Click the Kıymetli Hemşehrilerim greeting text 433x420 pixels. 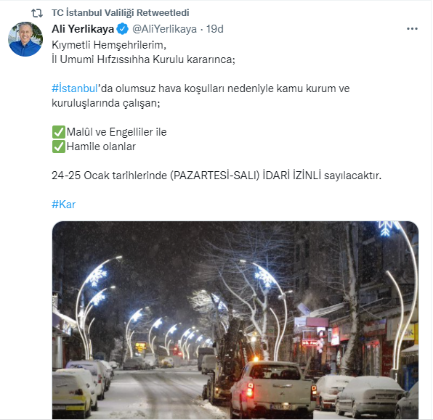[109, 45]
